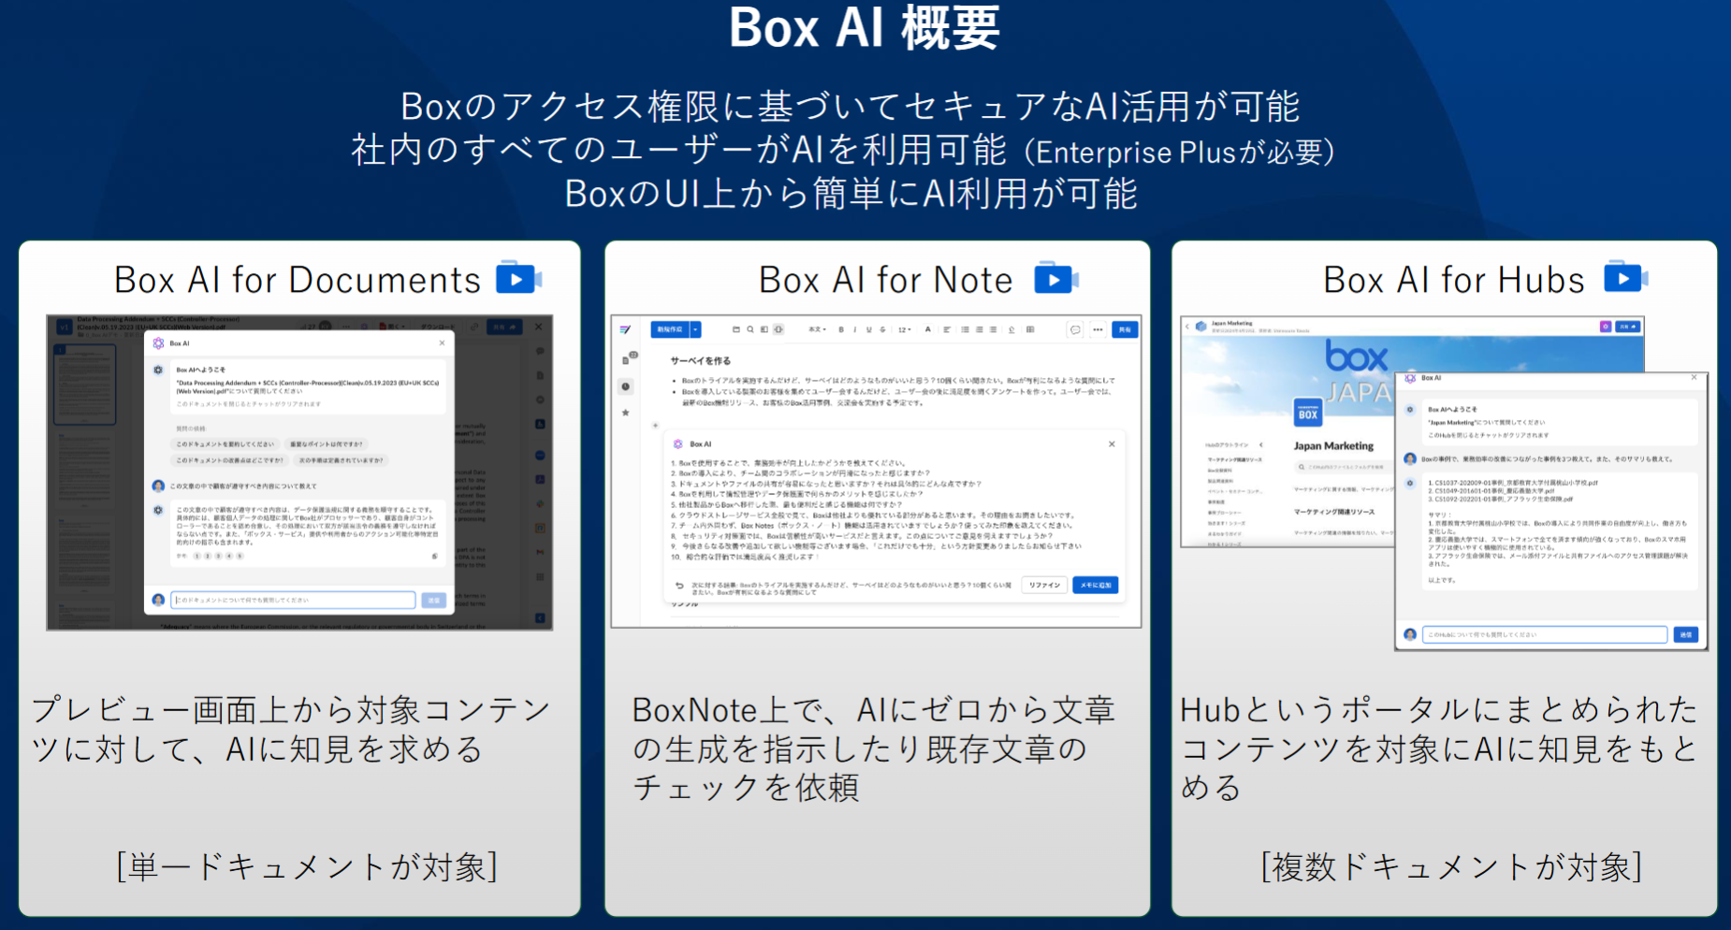Copy link icon in document preview header
Screen dimensions: 1731x930
474,327
